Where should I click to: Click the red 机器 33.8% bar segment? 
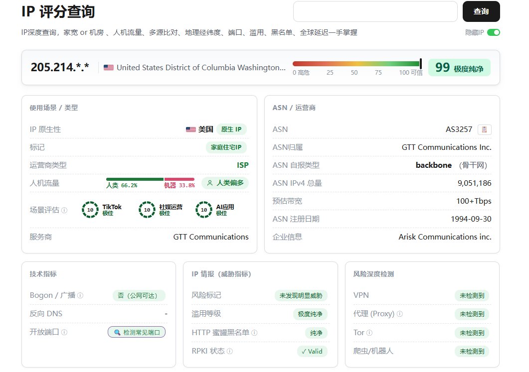click(x=179, y=179)
